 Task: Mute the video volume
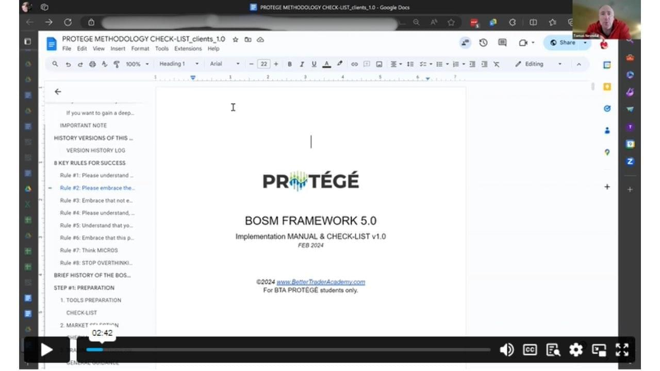(x=506, y=350)
